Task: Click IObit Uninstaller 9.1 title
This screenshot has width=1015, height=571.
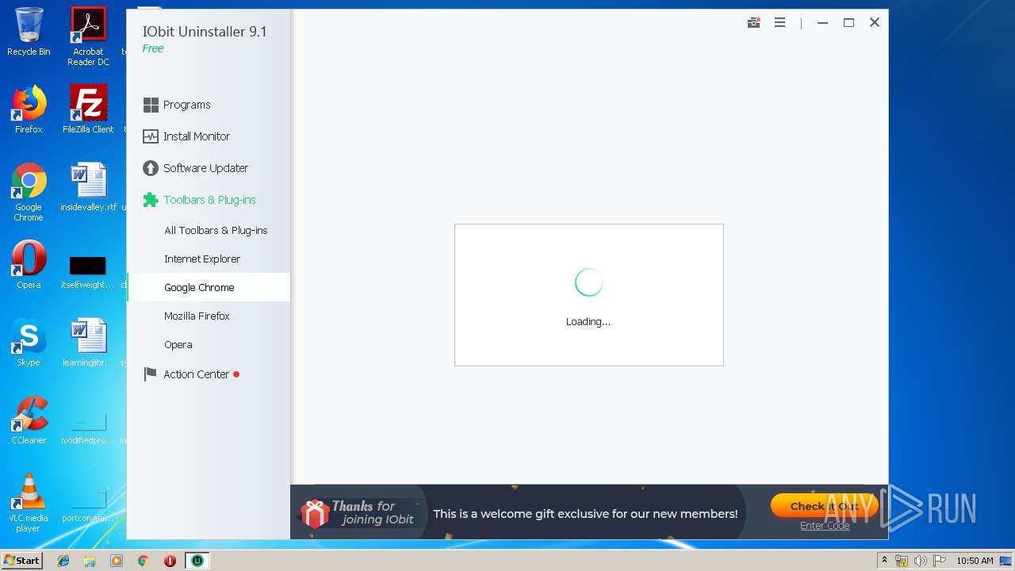Action: 205,32
